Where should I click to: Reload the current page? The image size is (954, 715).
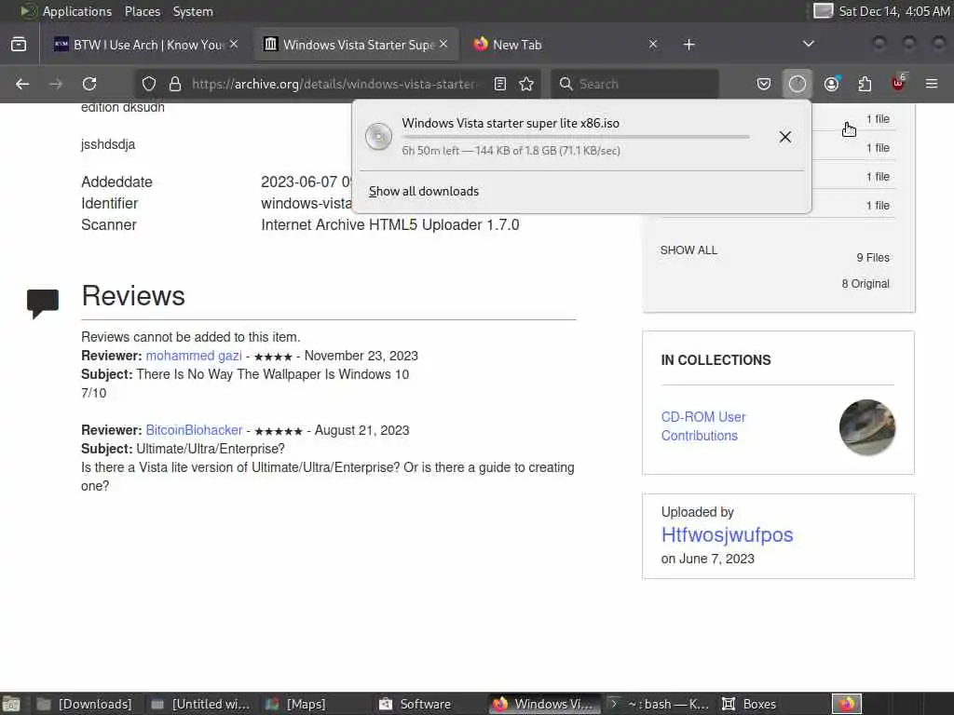(89, 84)
